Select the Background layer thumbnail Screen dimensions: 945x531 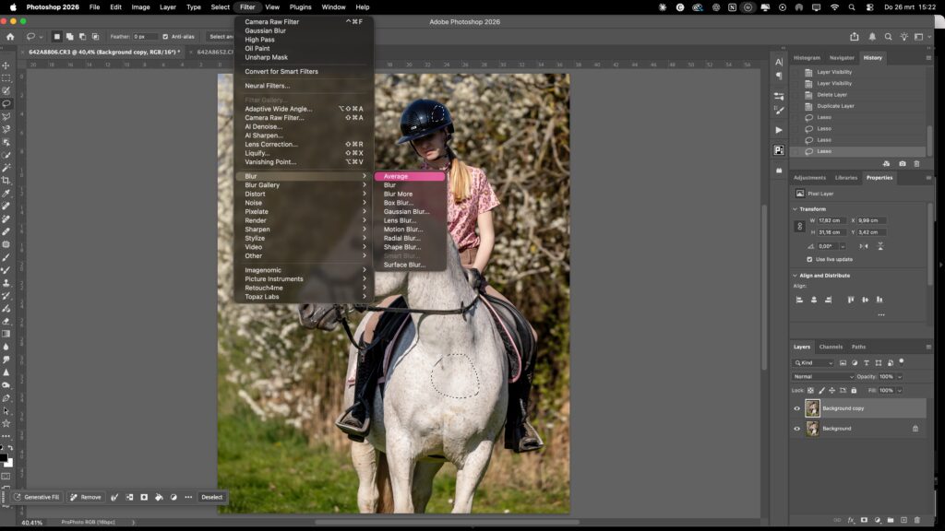(x=811, y=429)
